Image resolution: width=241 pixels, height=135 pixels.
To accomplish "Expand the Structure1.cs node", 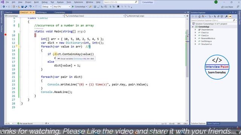I will [x=195, y=44].
